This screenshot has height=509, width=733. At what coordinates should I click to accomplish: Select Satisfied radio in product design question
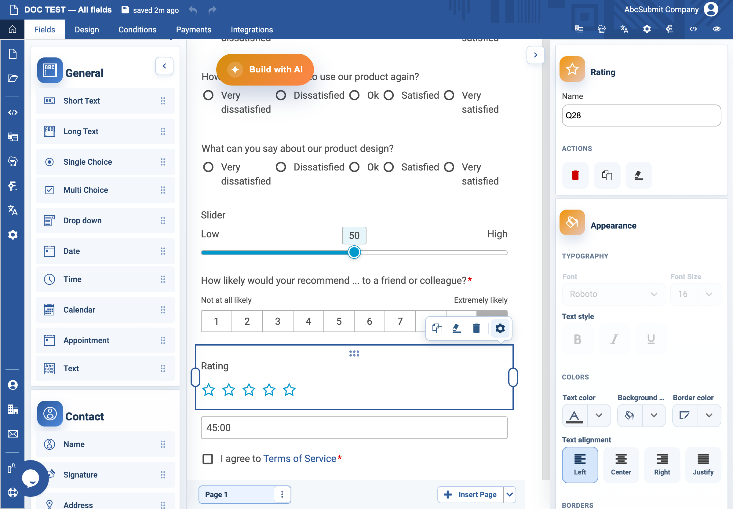(x=388, y=167)
